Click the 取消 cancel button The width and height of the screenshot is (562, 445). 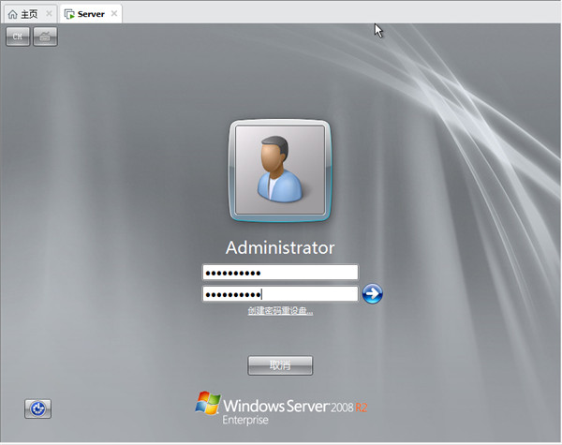(280, 365)
